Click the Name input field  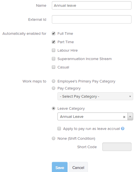click(92, 5)
